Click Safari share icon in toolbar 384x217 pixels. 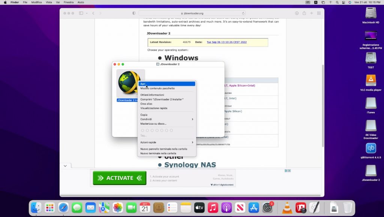click(304, 13)
